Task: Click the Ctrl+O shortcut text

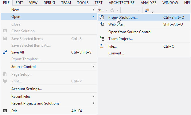Action: point(169,46)
